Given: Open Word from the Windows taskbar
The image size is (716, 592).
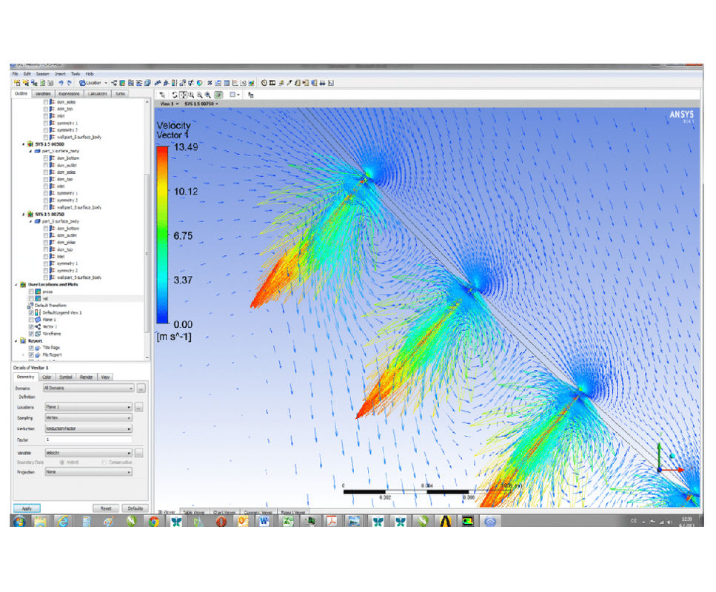Looking at the screenshot, I should [x=264, y=521].
